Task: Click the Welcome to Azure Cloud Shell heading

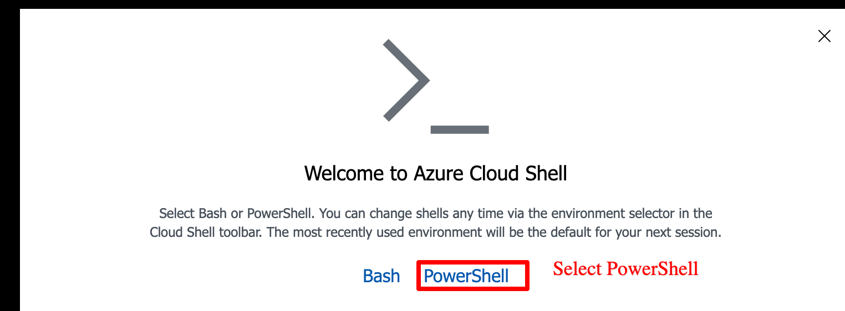Action: pyautogui.click(x=435, y=173)
